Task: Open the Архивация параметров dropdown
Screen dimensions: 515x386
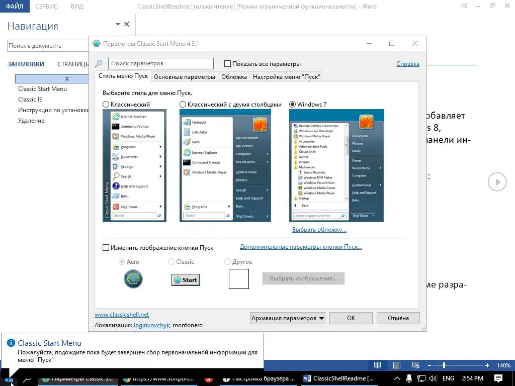Action: 287,318
